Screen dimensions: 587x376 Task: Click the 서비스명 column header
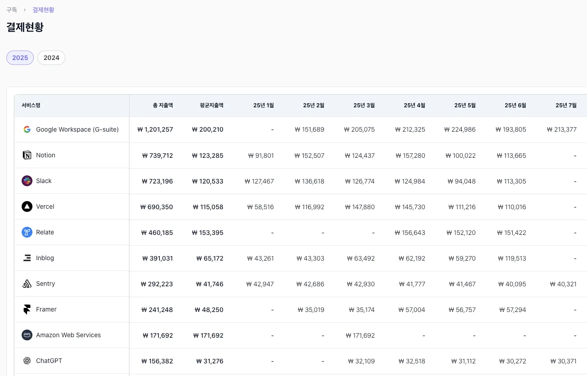point(31,105)
